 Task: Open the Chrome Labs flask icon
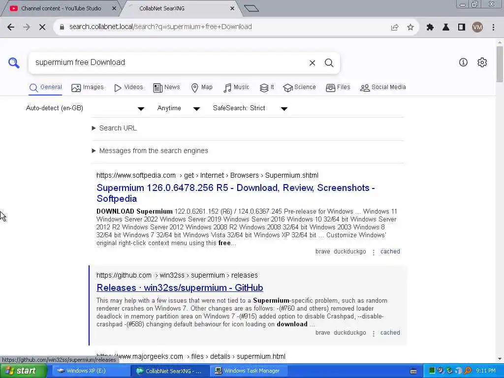[446, 28]
